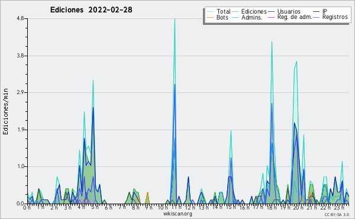Click the chart title Ediciones 2022-02-28
The image size is (355, 219).
tap(91, 10)
